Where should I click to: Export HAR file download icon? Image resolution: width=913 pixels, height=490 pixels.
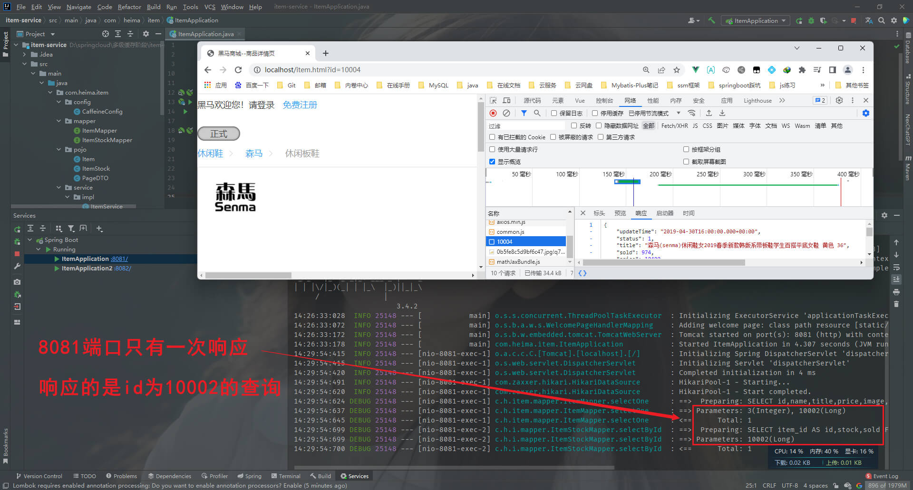click(722, 113)
